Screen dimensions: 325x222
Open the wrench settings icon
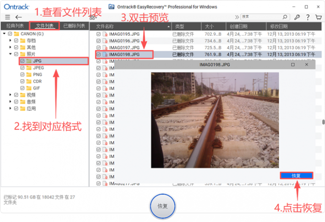(295, 17)
